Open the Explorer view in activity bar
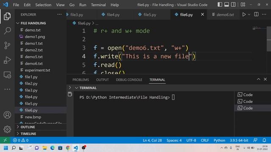Image resolution: width=271 pixels, height=152 pixels. coord(7,16)
